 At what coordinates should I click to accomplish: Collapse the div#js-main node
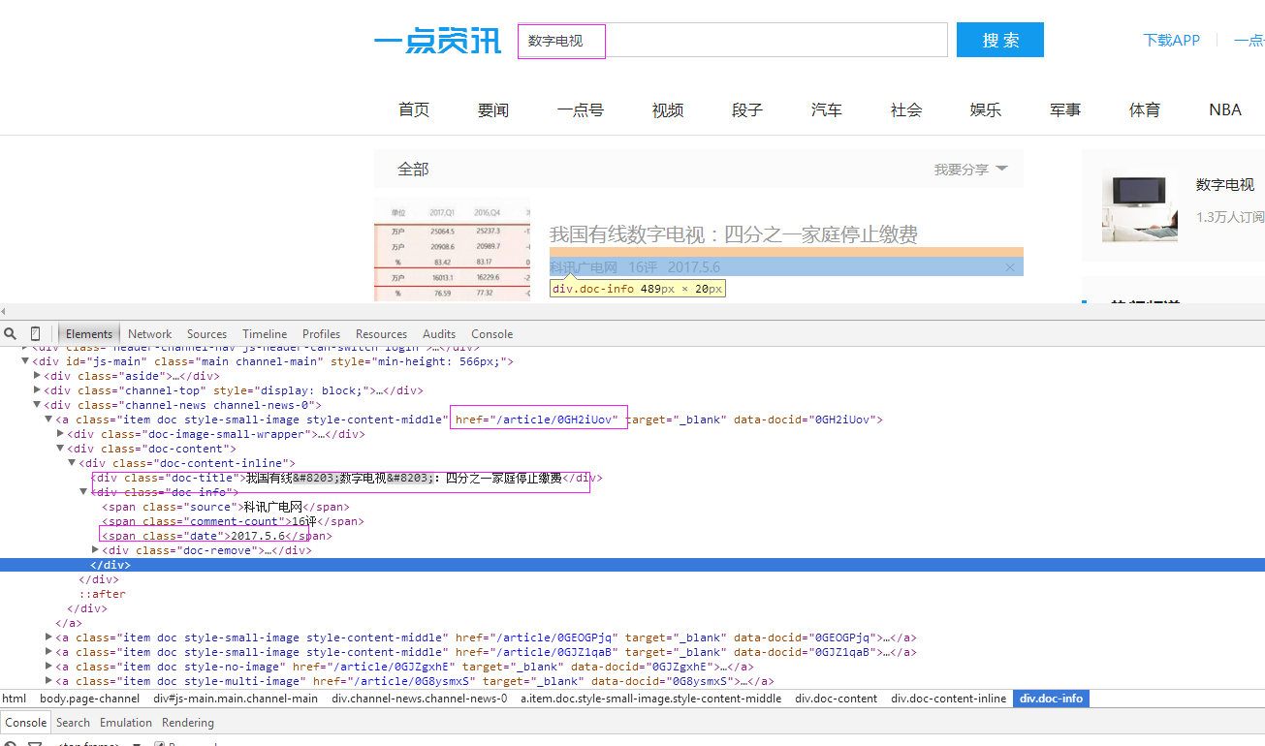click(x=26, y=361)
